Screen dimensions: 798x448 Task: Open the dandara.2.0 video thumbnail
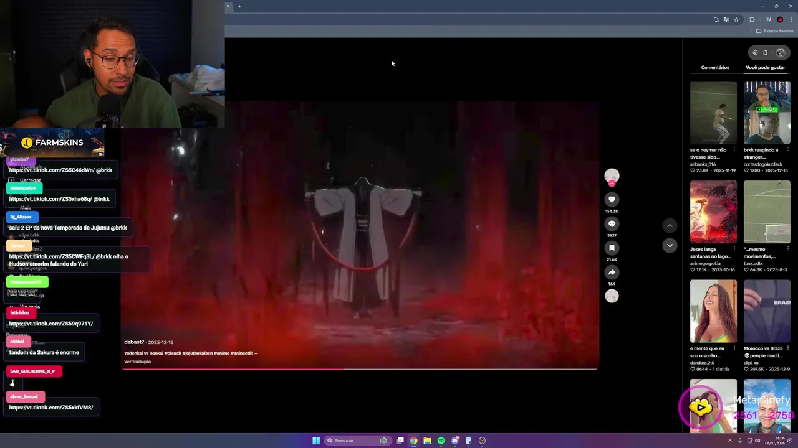click(x=713, y=311)
